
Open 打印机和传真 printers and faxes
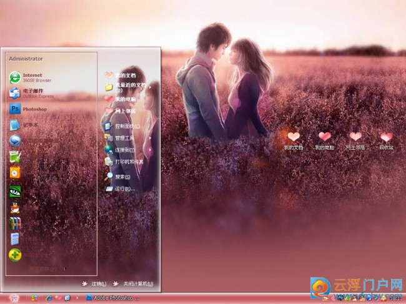click(x=124, y=162)
